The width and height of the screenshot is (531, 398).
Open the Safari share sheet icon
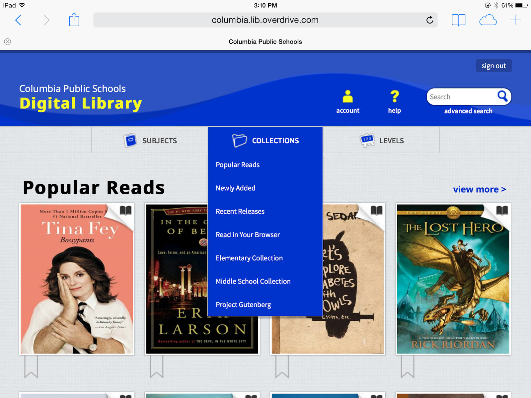74,20
